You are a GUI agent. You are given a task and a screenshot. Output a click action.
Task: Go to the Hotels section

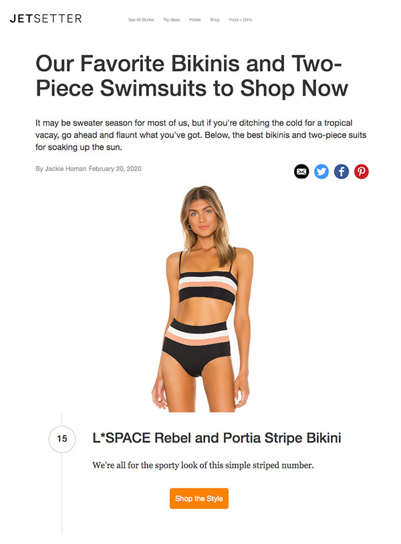[x=194, y=20]
